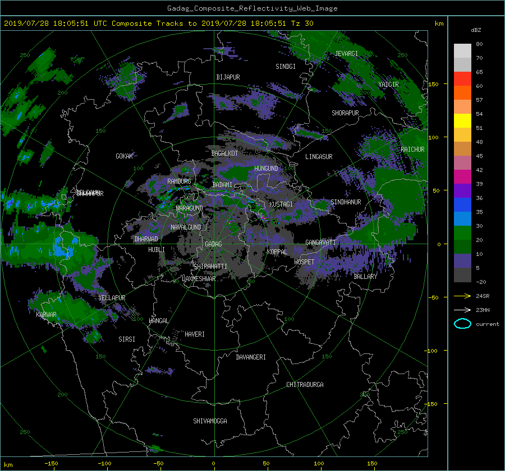The image size is (505, 471).
Task: Click the LAXMESHWAR city label
Action: pyautogui.click(x=199, y=279)
